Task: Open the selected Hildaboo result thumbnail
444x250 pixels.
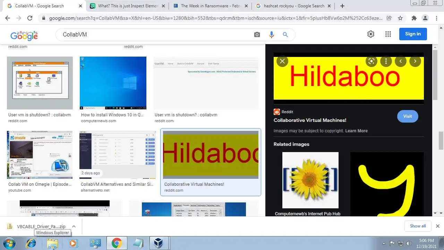Action: coord(211,155)
